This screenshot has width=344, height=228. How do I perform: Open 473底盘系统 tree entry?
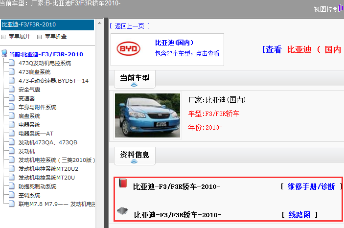[34, 72]
